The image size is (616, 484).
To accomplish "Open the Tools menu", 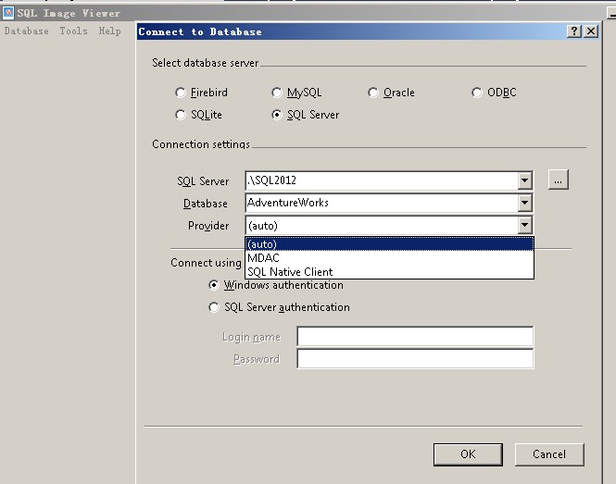I will click(73, 31).
